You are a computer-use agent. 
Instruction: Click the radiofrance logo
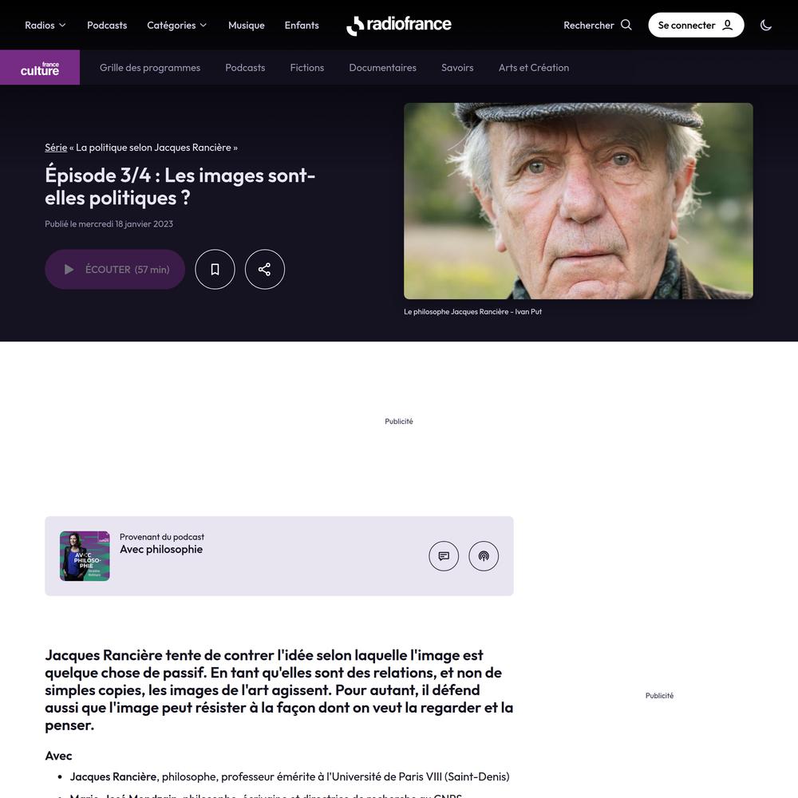coord(399,25)
